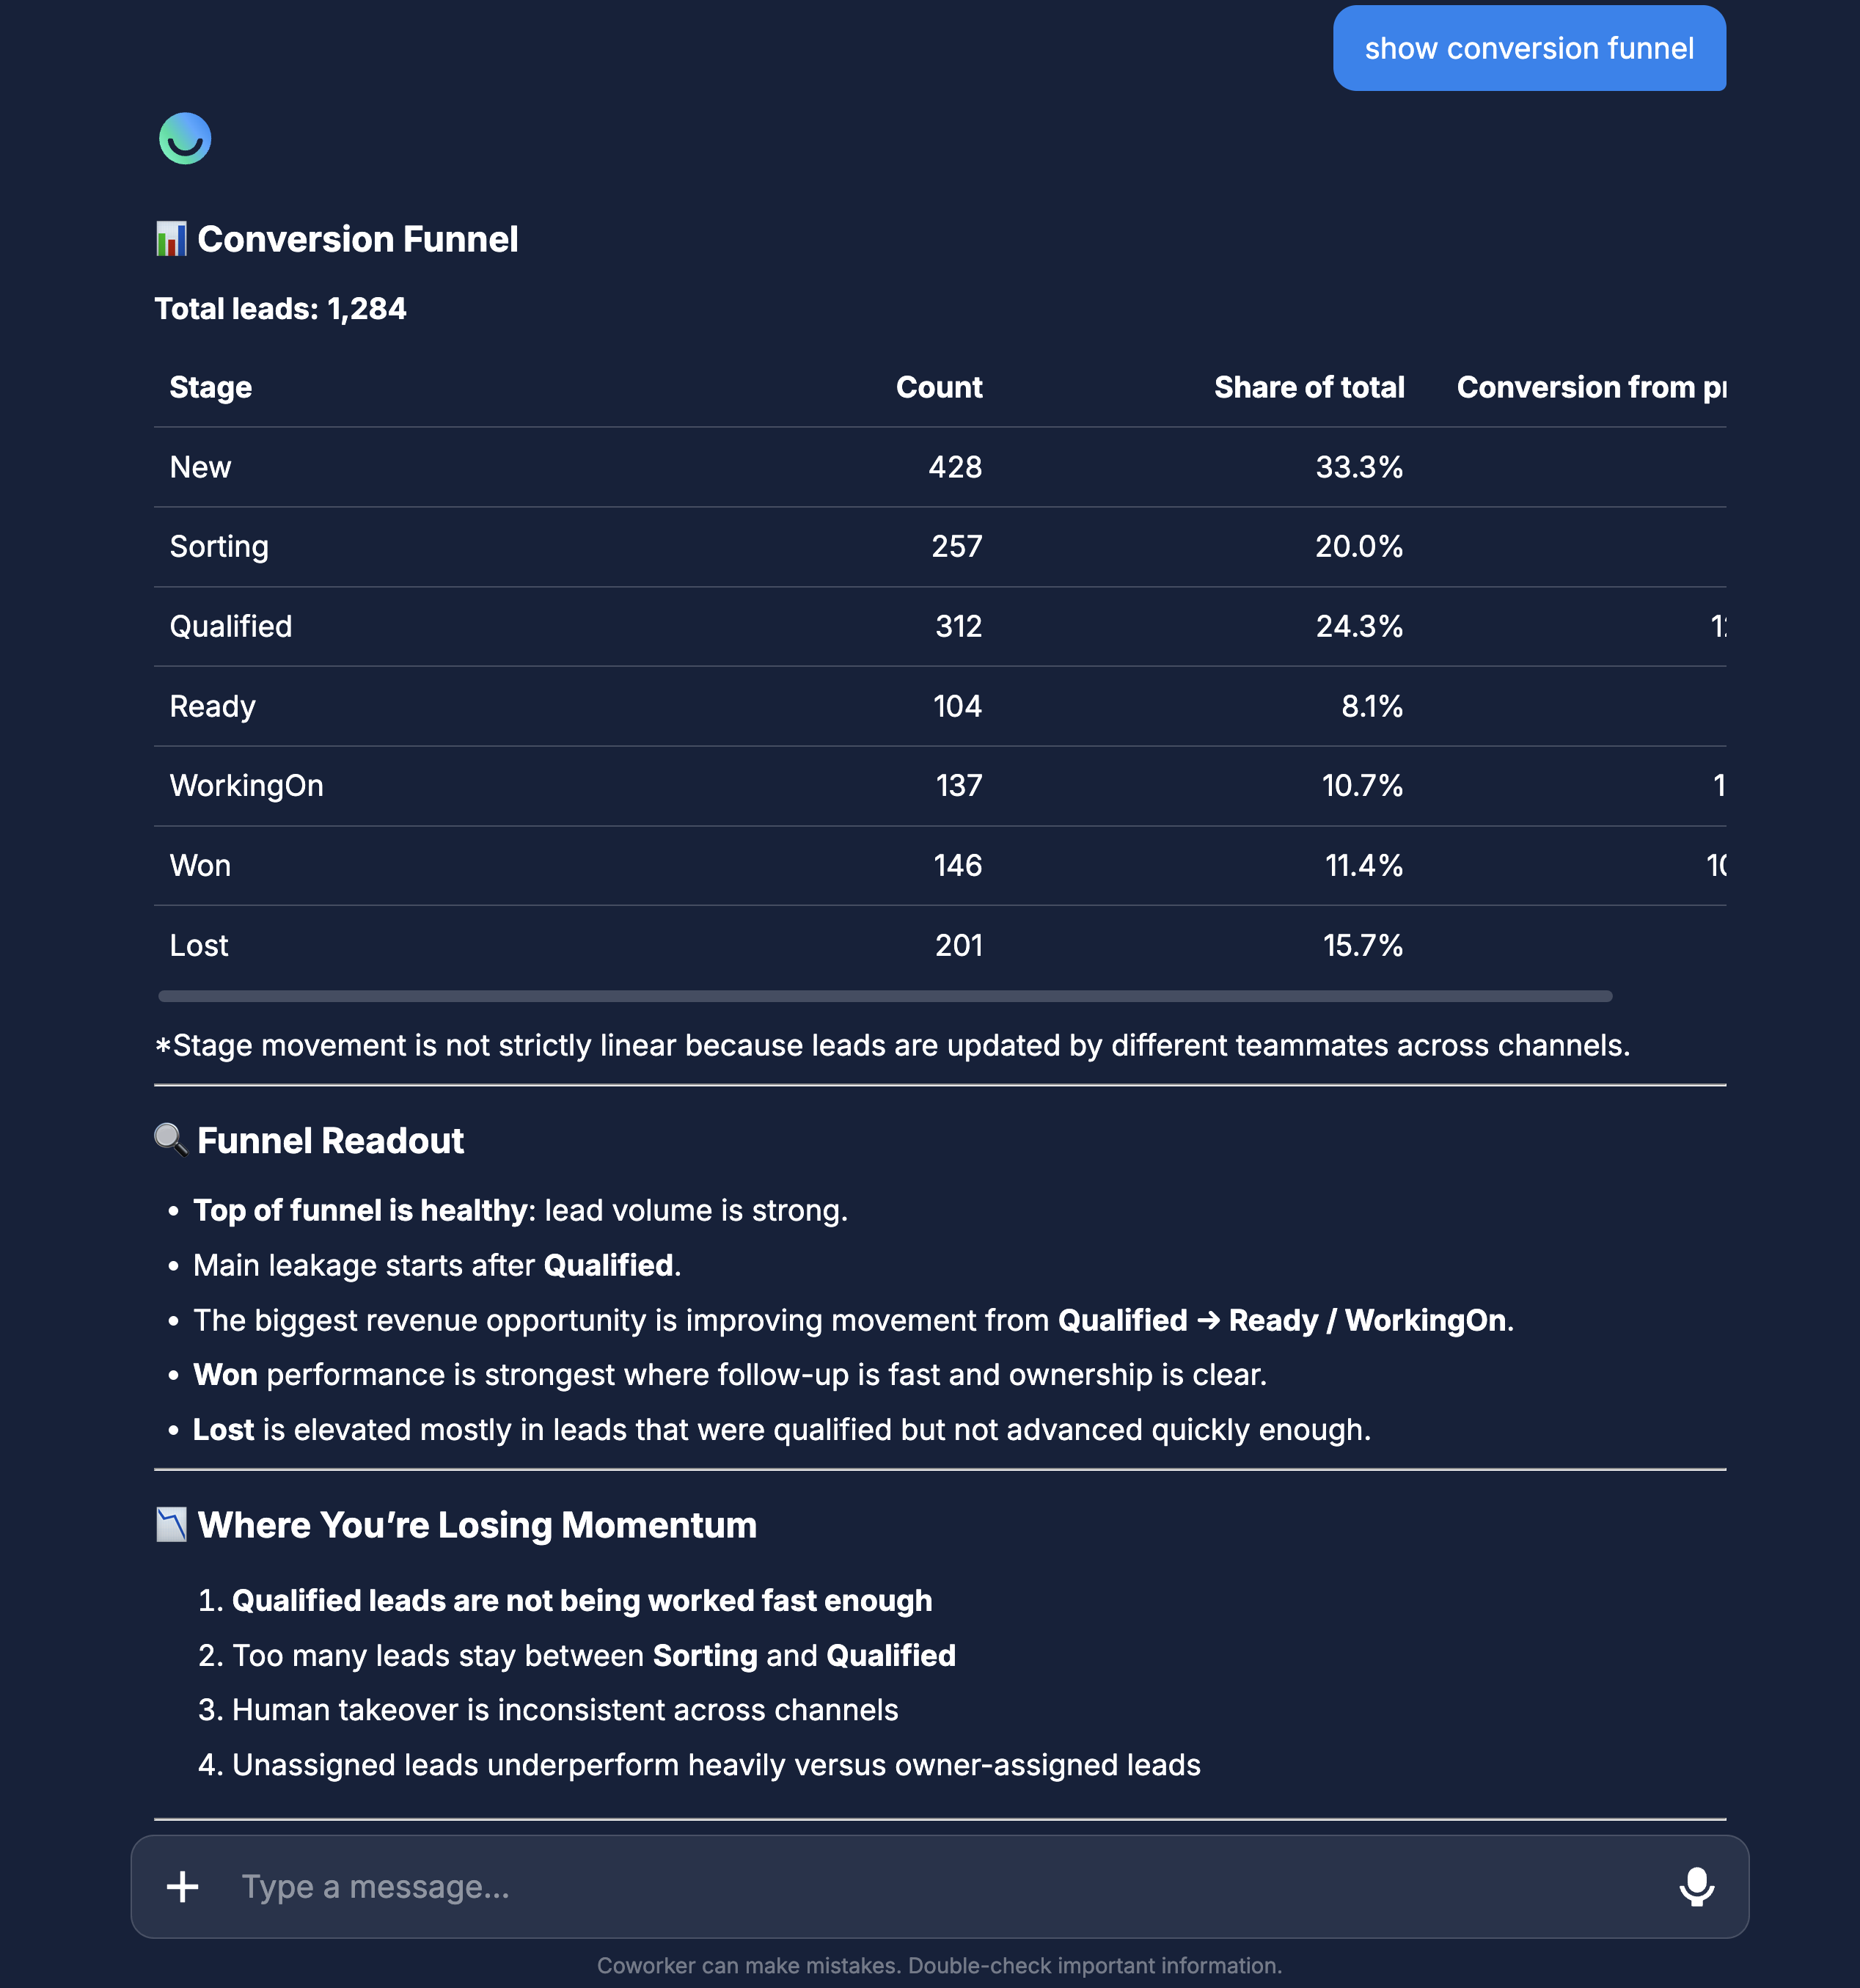Viewport: 1860px width, 1988px height.
Task: Click the WorkingOn stage row
Action: click(x=940, y=786)
